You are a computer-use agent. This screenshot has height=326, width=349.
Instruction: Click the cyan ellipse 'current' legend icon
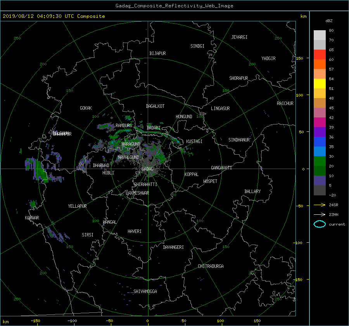click(x=320, y=224)
